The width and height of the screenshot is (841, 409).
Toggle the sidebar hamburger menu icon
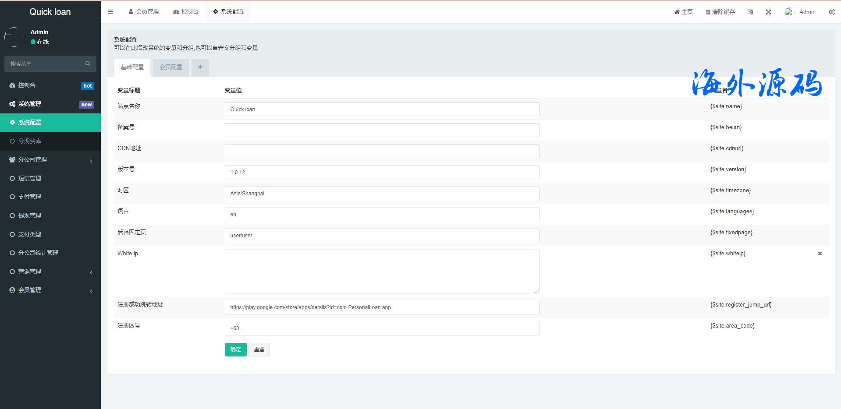[110, 12]
